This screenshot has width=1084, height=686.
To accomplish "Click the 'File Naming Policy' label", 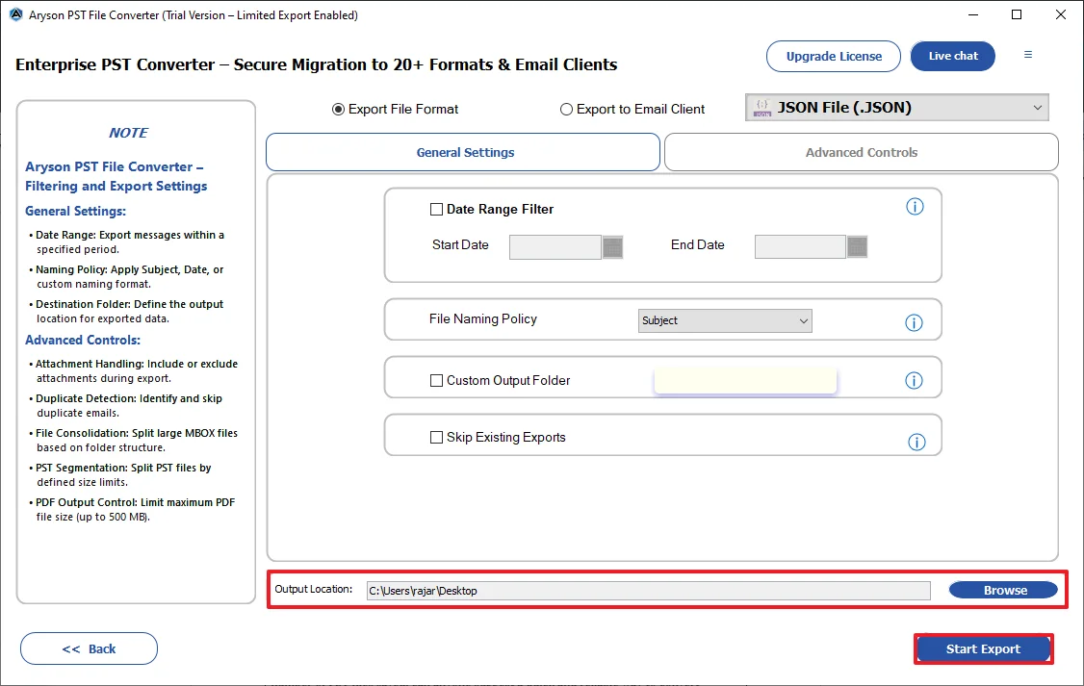I will click(x=482, y=319).
